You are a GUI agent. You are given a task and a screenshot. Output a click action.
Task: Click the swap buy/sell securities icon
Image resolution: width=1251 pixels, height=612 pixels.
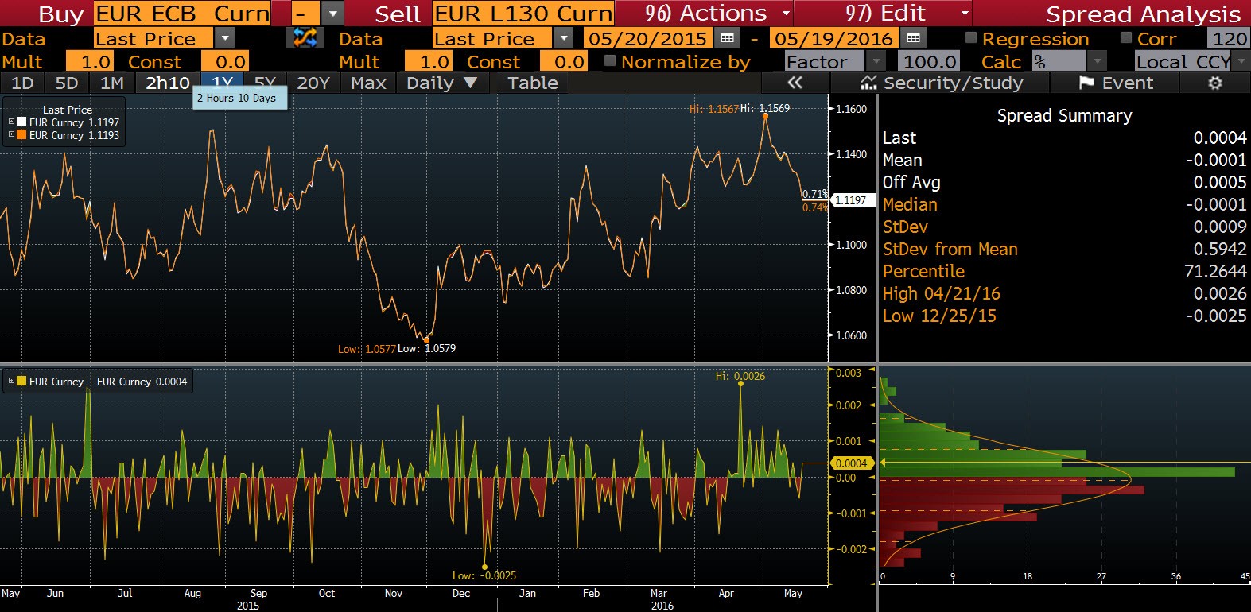(x=305, y=37)
